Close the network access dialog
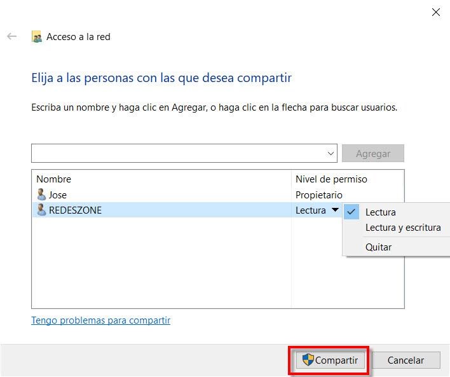Viewport: 450px width, 377px height. [x=435, y=12]
